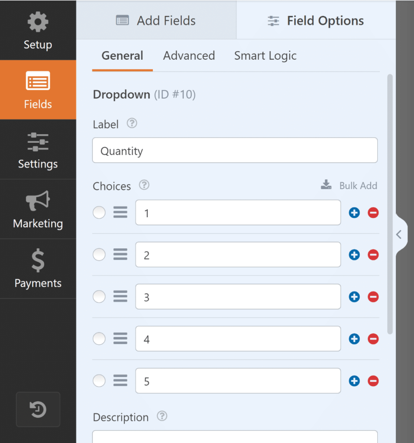
Task: Click the Bulk Add import icon
Action: 326,185
